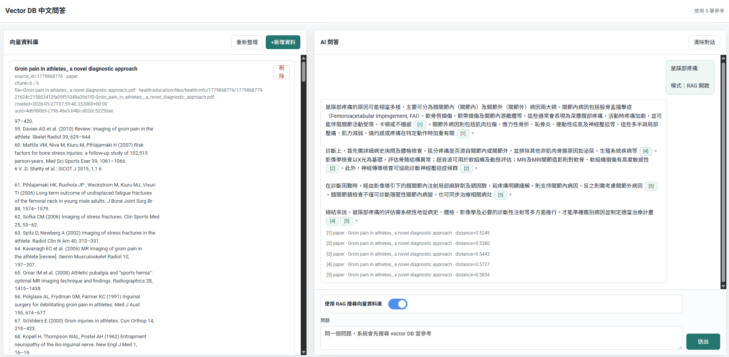Image resolution: width=729 pixels, height=357 pixels.
Task: Click citation [5] in summary paragraph
Action: (347, 221)
